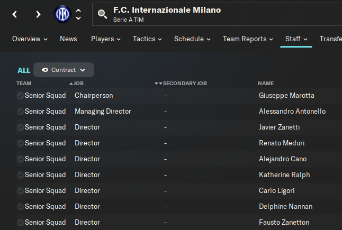
Task: Open Alessandro Antonello's staff profile
Action: (292, 112)
